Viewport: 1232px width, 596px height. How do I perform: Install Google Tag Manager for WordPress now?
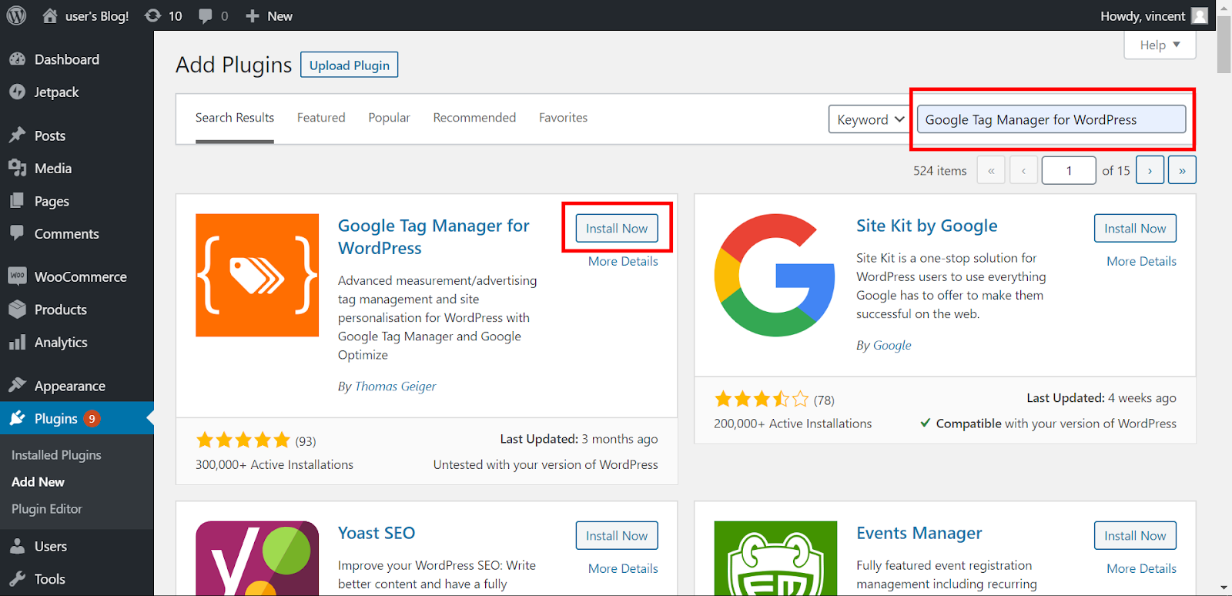tap(616, 228)
